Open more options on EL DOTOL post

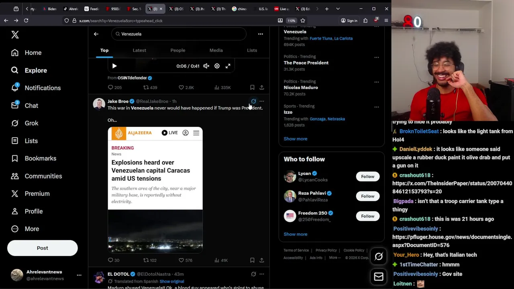262,274
